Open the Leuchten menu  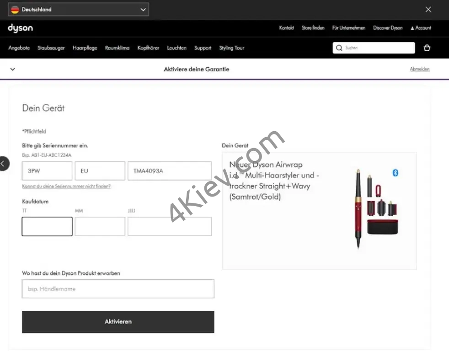(x=176, y=48)
